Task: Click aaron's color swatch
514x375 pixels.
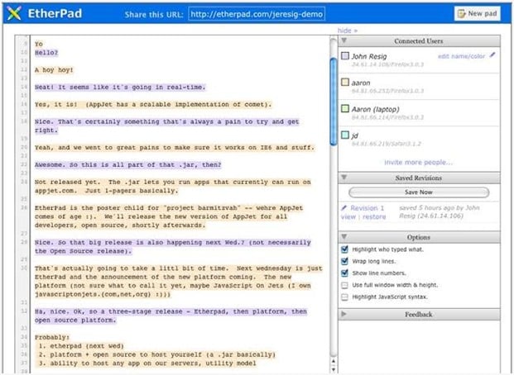Action: (x=345, y=82)
